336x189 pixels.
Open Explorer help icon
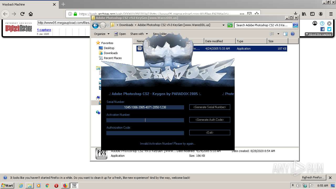(x=293, y=34)
